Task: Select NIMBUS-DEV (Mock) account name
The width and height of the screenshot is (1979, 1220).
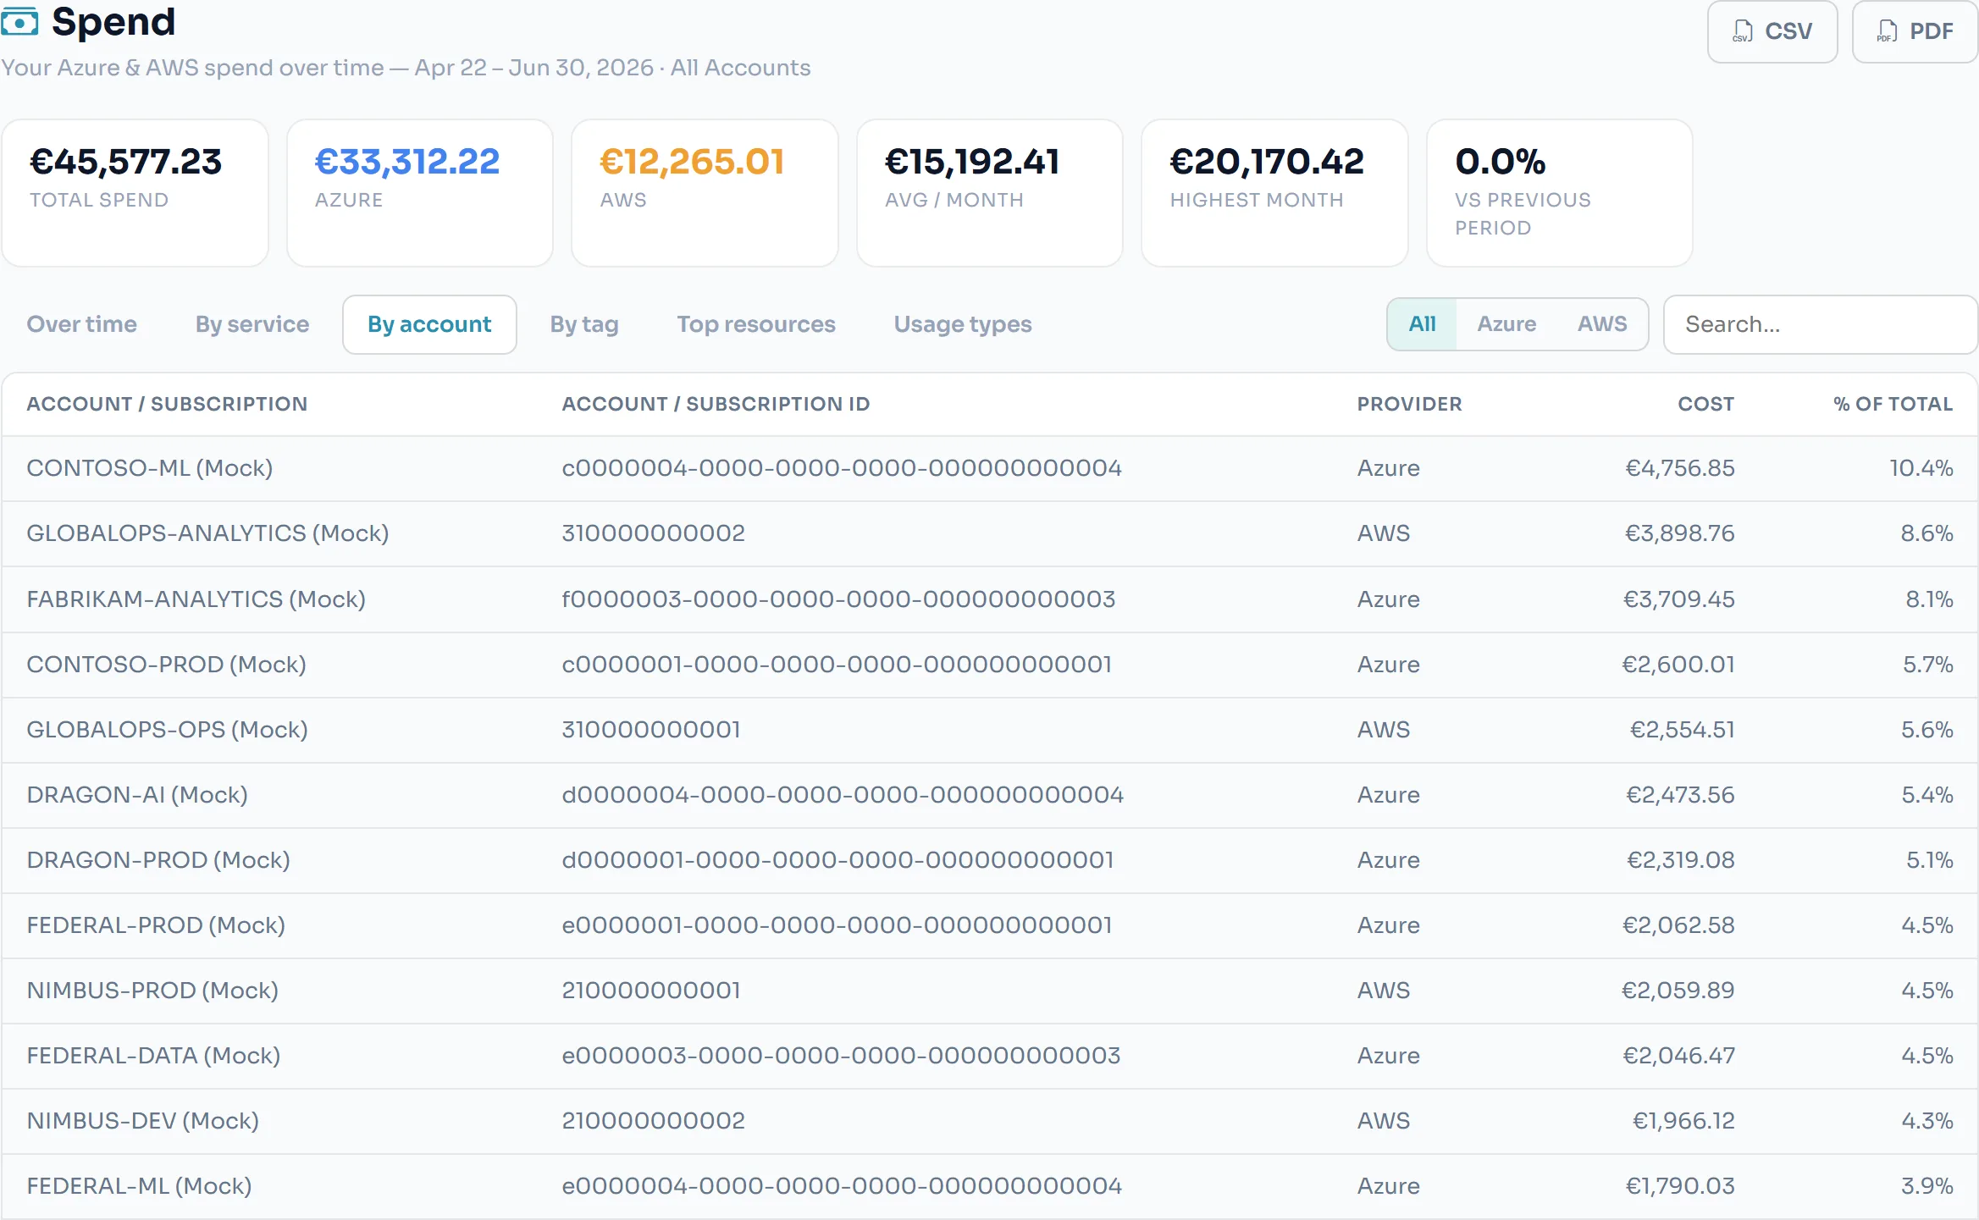Action: pyautogui.click(x=142, y=1121)
